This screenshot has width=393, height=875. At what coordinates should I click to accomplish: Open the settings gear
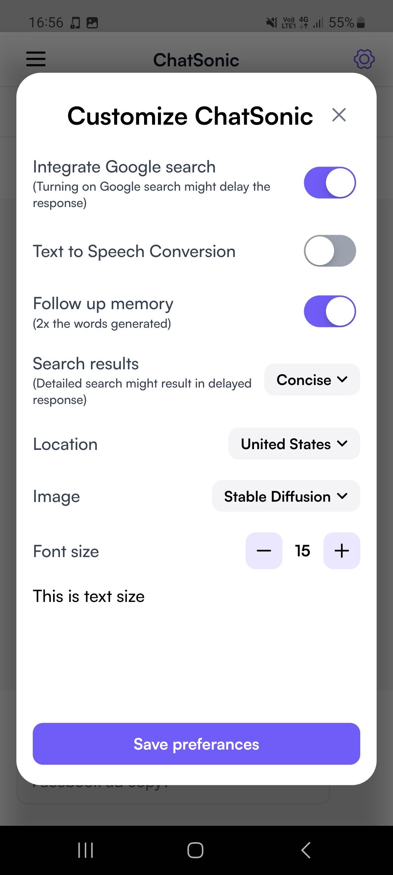pos(364,59)
